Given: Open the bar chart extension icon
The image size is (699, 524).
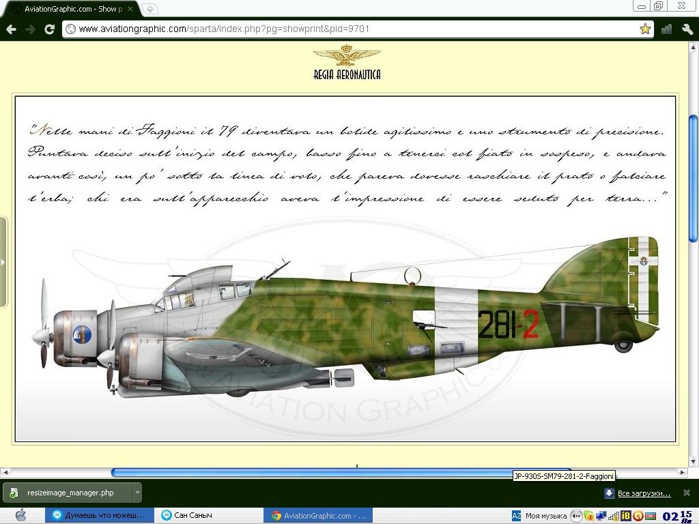Looking at the screenshot, I should (666, 29).
